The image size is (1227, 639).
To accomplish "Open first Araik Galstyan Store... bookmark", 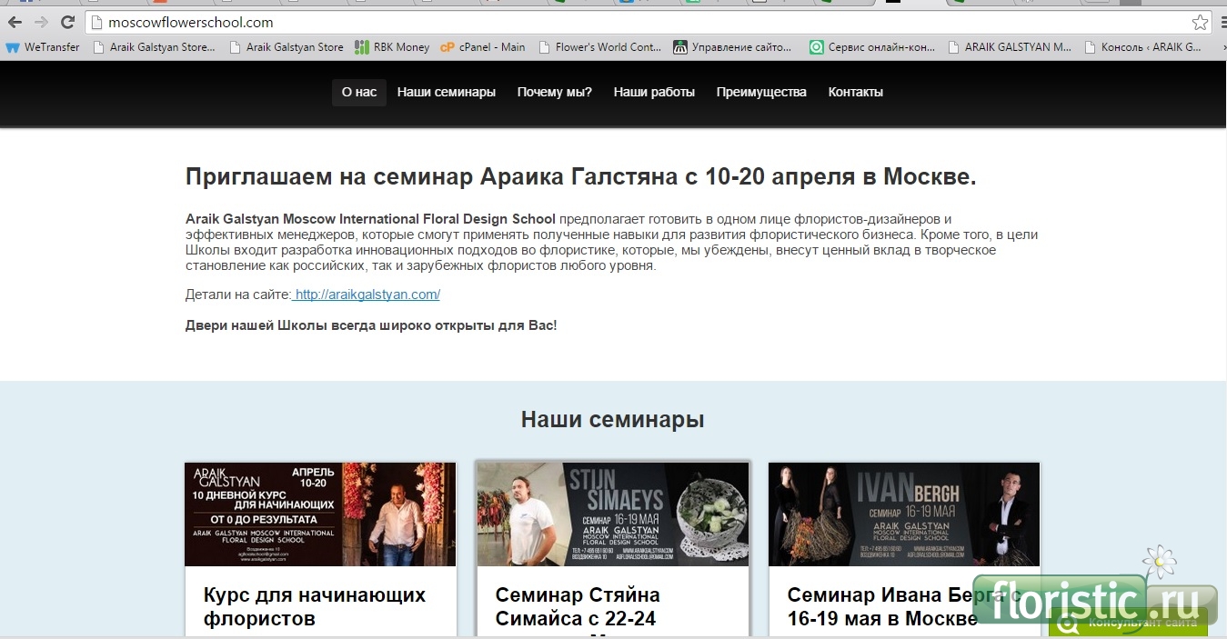I will pyautogui.click(x=155, y=47).
